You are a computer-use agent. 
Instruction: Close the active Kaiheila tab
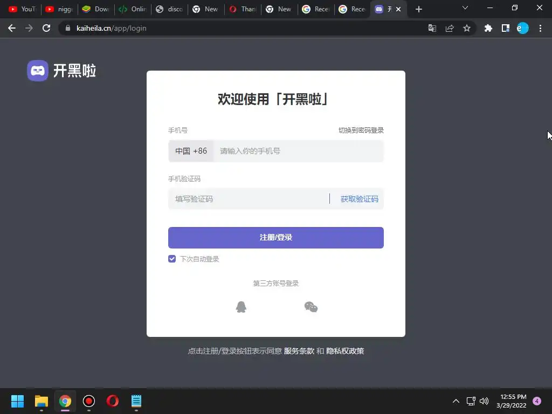[x=398, y=9]
